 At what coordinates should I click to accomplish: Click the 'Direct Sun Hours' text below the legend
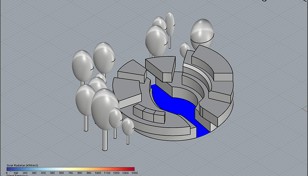[17, 175]
